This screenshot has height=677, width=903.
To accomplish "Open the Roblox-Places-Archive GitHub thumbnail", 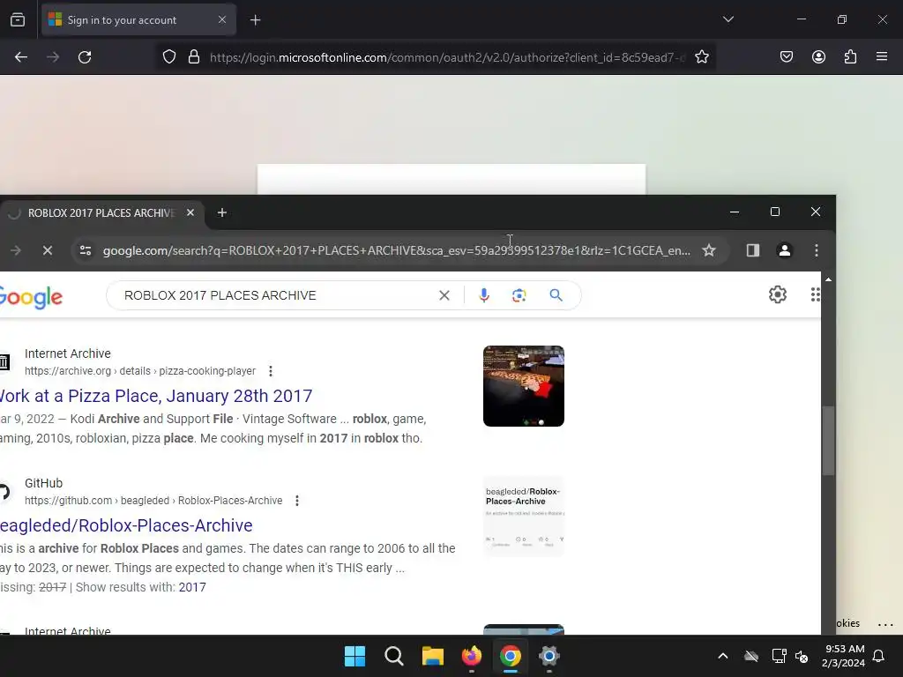I will [524, 517].
